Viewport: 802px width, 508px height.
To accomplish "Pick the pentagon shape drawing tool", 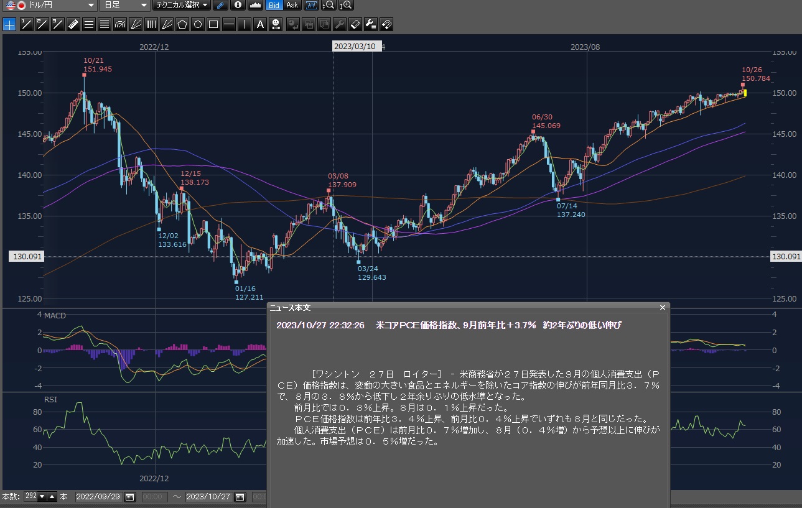I will point(182,25).
